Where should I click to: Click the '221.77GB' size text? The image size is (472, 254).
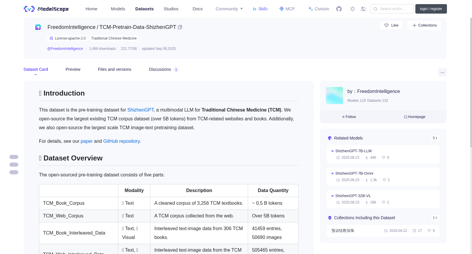tap(129, 49)
